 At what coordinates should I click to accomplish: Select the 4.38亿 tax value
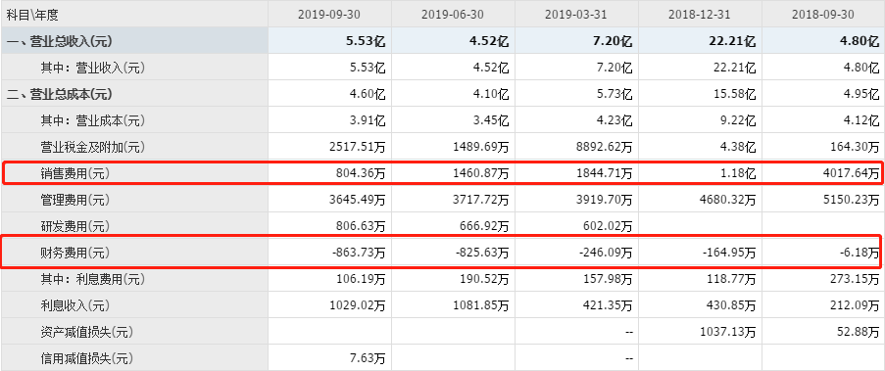click(x=739, y=147)
